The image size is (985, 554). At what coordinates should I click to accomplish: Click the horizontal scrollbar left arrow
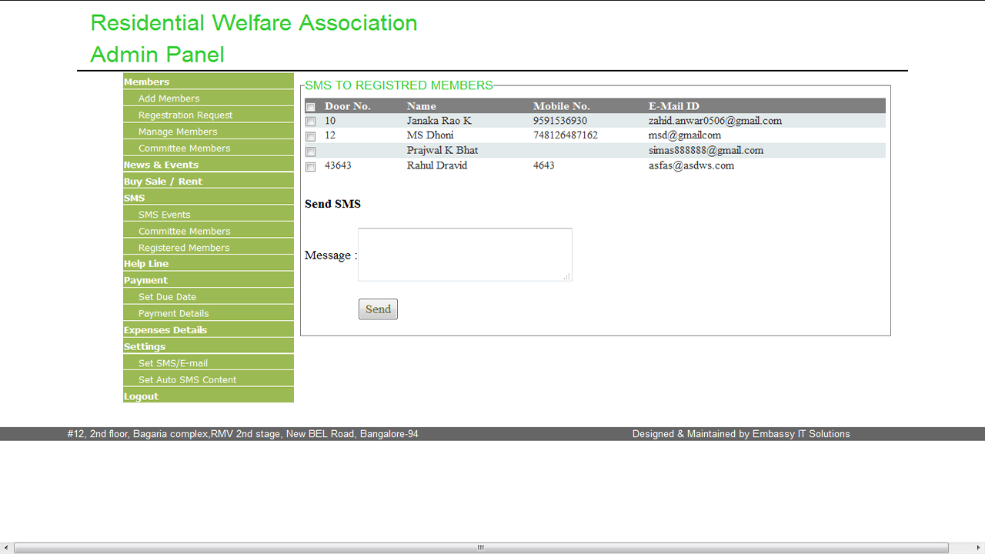point(6,548)
